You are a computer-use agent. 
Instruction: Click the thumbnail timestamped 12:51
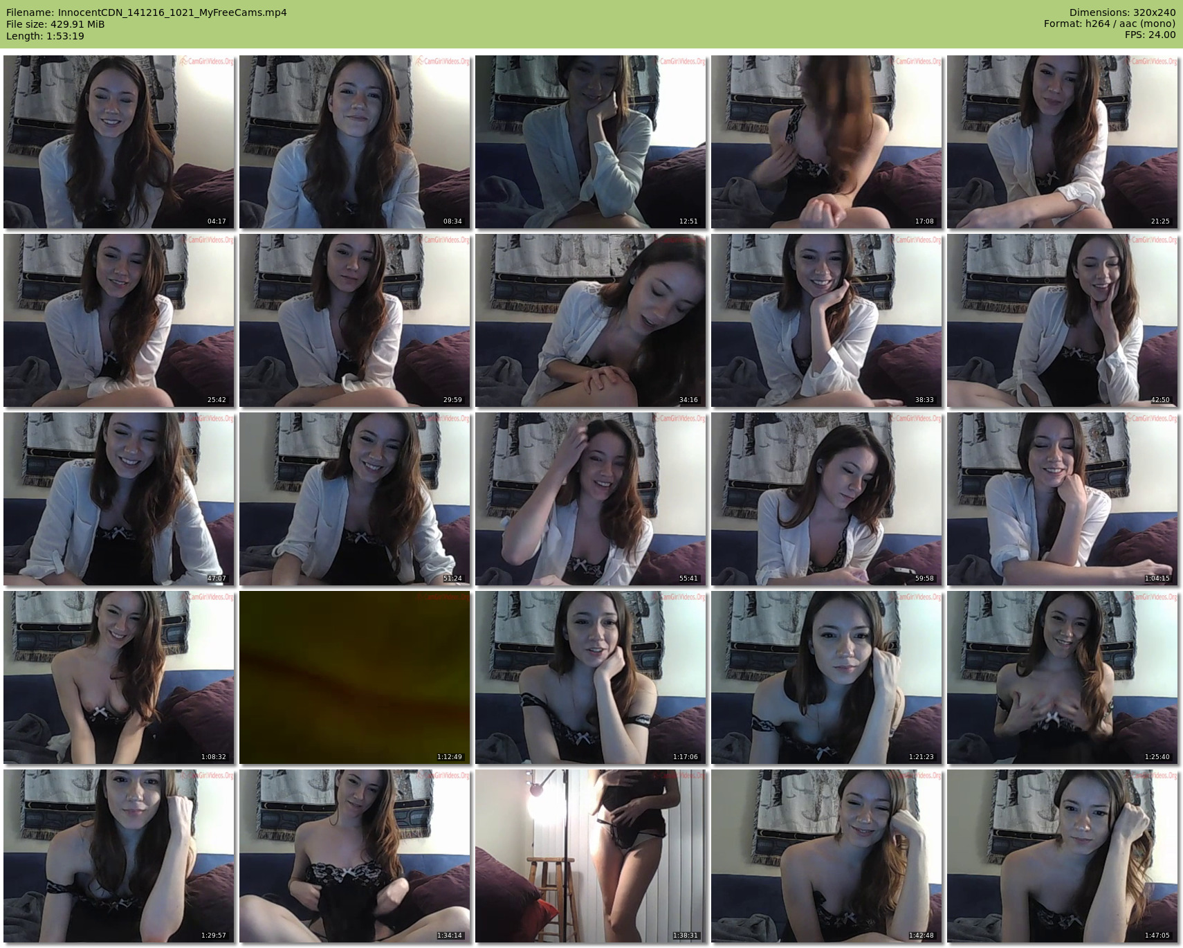click(591, 142)
